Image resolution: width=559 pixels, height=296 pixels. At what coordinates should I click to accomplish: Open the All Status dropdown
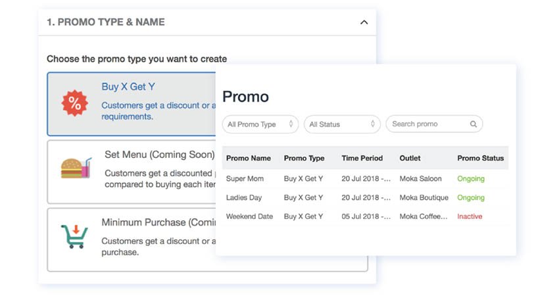coord(342,124)
